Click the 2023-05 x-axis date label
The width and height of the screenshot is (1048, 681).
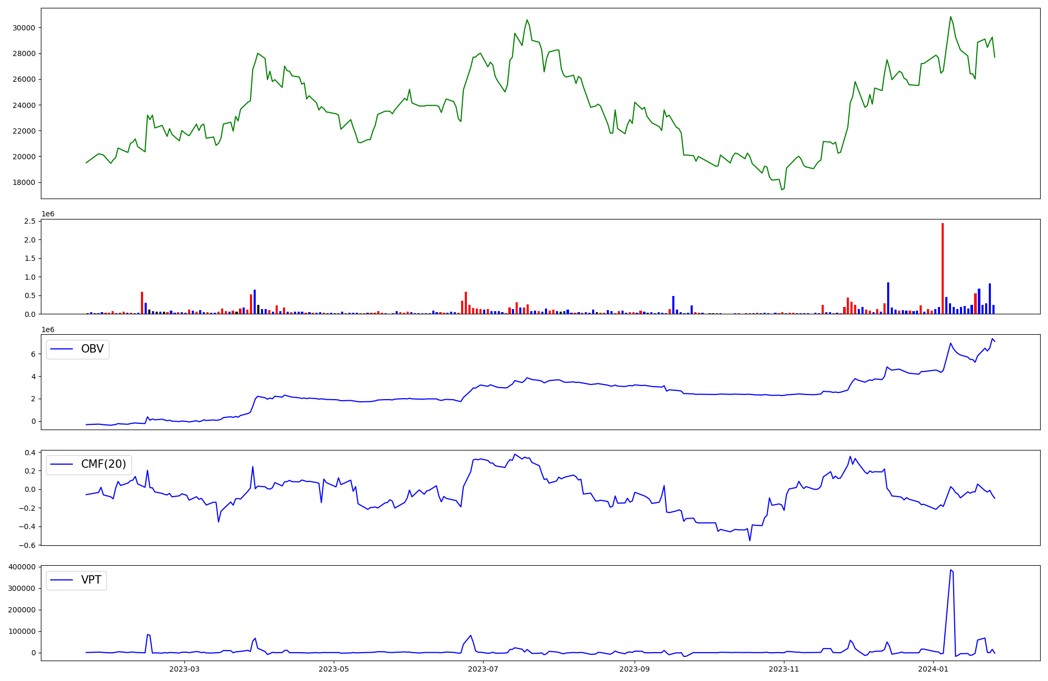coord(334,669)
